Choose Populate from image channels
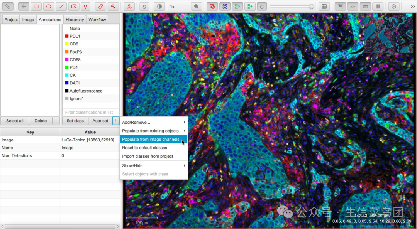This screenshot has width=417, height=229. tap(154, 139)
